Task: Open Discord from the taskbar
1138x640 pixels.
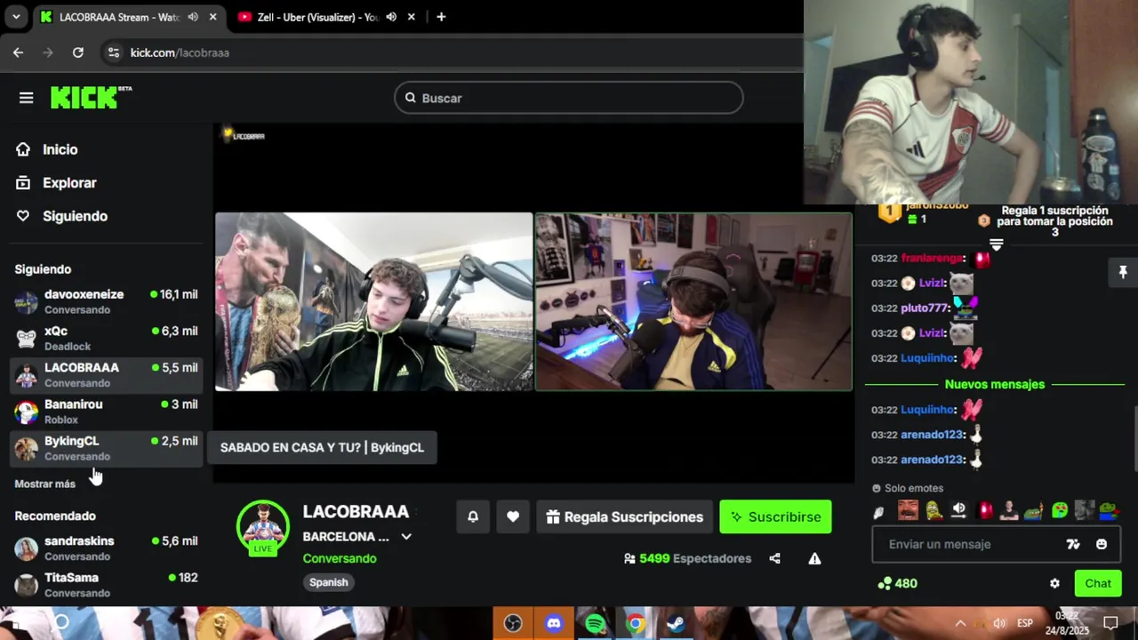Action: pos(554,624)
